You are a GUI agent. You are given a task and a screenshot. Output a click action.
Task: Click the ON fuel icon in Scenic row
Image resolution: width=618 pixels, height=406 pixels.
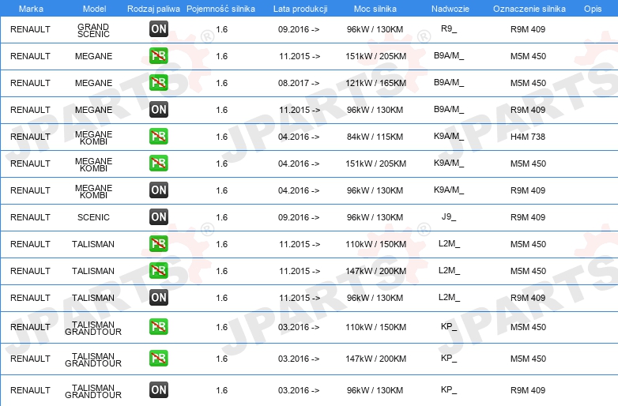pyautogui.click(x=158, y=216)
